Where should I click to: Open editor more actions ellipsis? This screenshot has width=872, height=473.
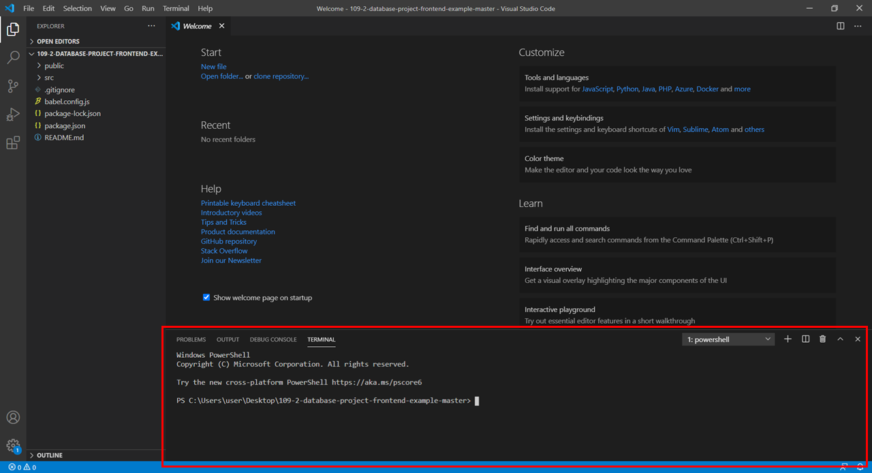(x=858, y=26)
